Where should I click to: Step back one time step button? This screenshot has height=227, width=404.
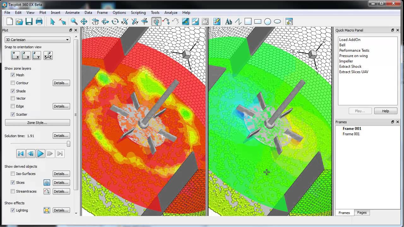point(31,154)
